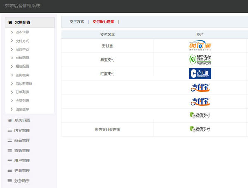Expand the chevron next to 短信配置
248x188 pixels.
click(12, 67)
